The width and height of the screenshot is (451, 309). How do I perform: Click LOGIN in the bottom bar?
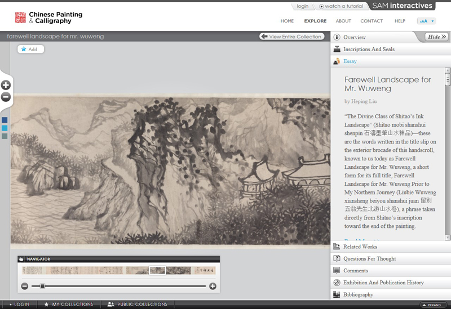20,304
